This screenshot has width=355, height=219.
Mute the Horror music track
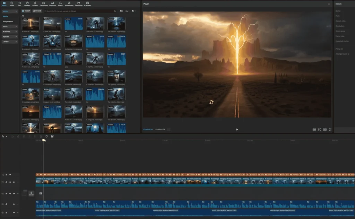(x=14, y=213)
